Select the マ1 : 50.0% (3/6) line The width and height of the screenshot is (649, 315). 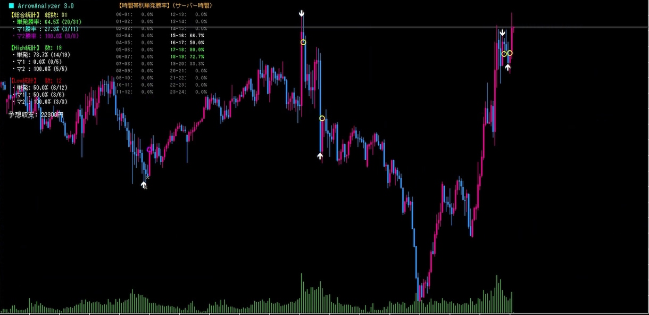[39, 95]
